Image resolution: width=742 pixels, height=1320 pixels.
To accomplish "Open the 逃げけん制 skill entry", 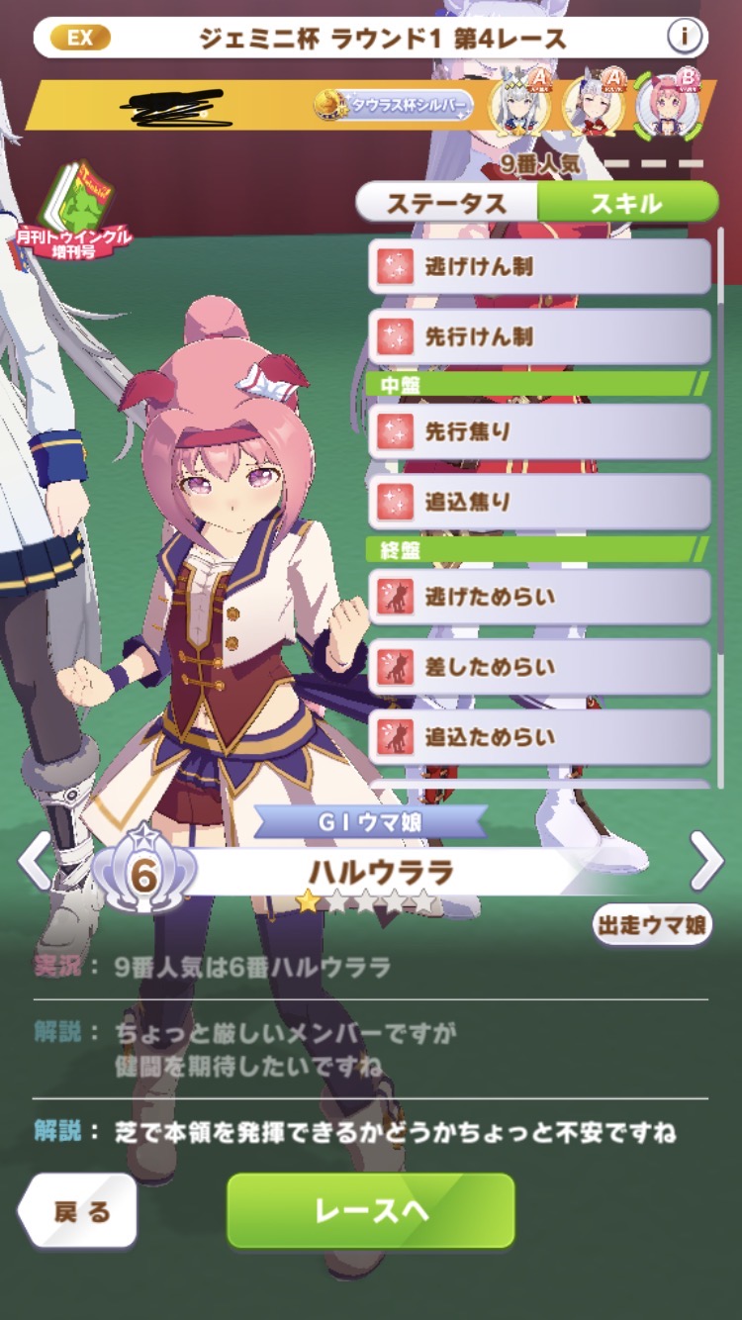I will (540, 266).
